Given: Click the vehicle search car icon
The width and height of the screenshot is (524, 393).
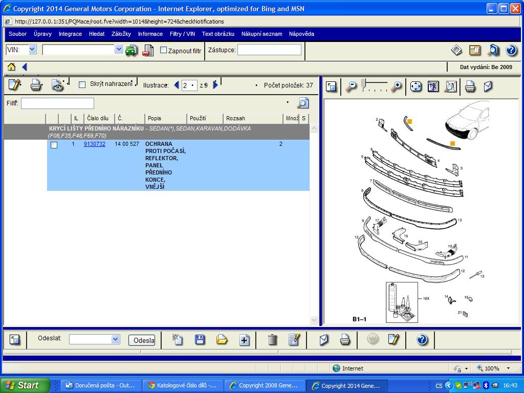Looking at the screenshot, I should (x=132, y=50).
